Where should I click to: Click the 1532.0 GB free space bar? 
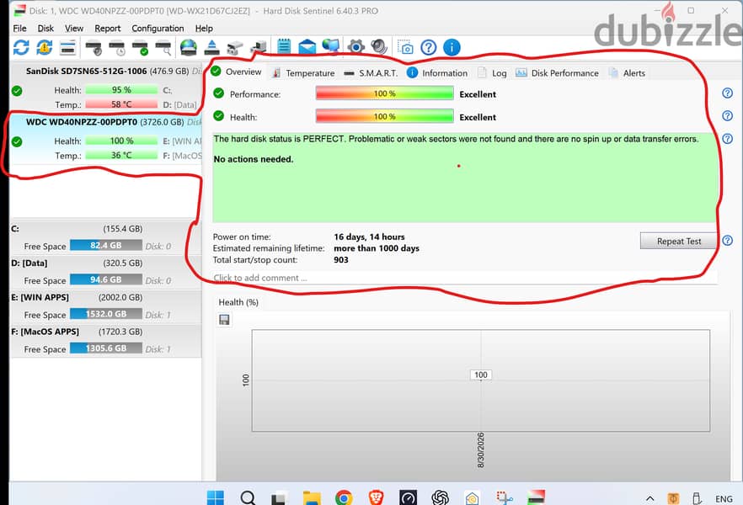[x=105, y=314]
